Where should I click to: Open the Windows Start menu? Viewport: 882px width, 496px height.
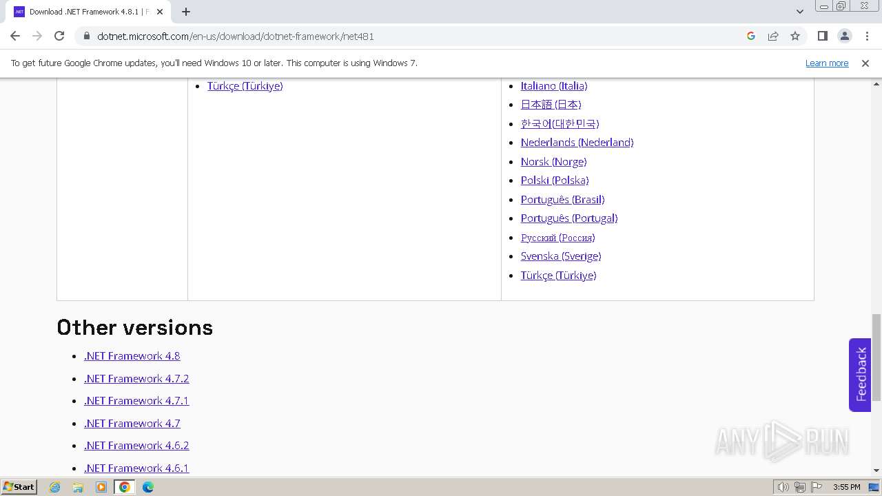coord(19,486)
